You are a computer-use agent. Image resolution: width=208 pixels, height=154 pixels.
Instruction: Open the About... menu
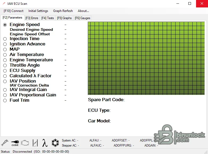[83, 11]
